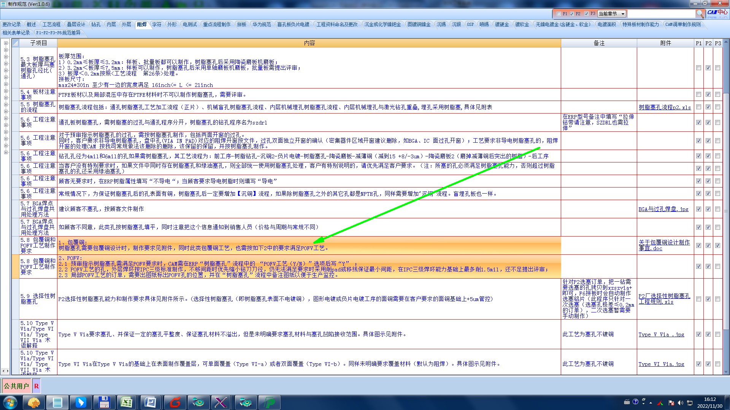Click the red R status bar icon

tap(36, 386)
